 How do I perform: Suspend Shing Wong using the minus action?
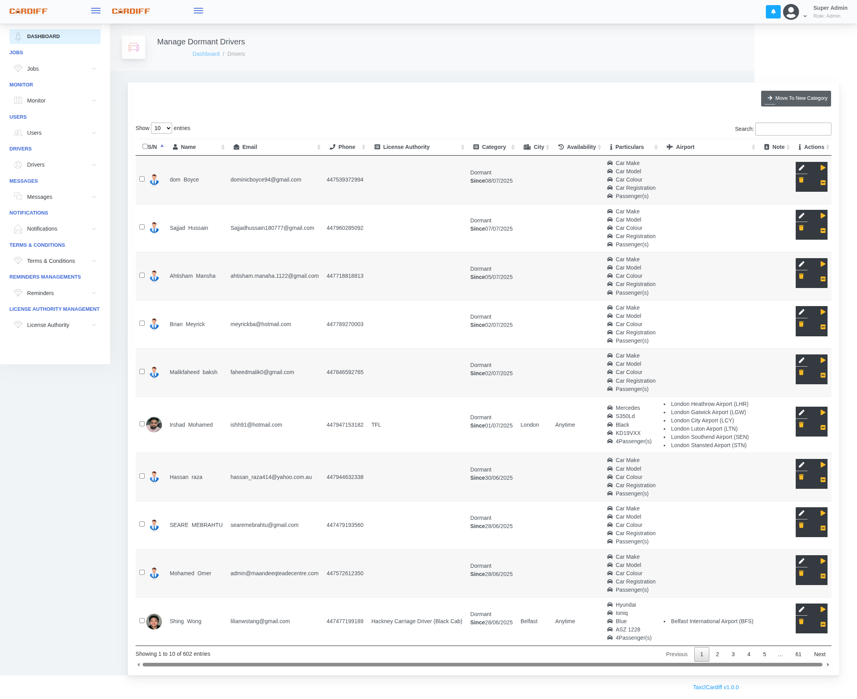(x=823, y=624)
